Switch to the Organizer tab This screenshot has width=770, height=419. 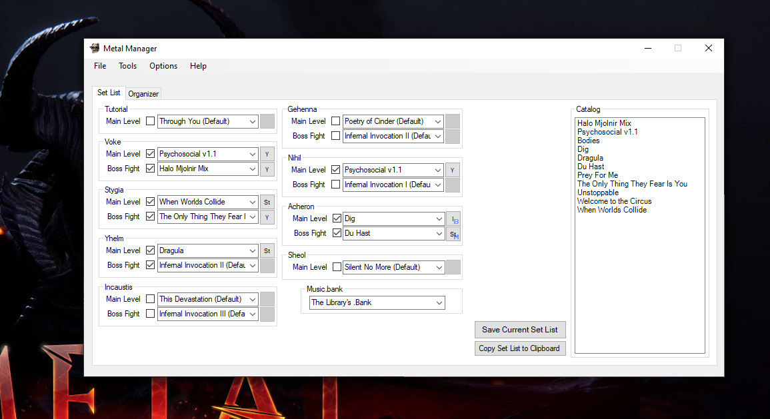click(143, 93)
